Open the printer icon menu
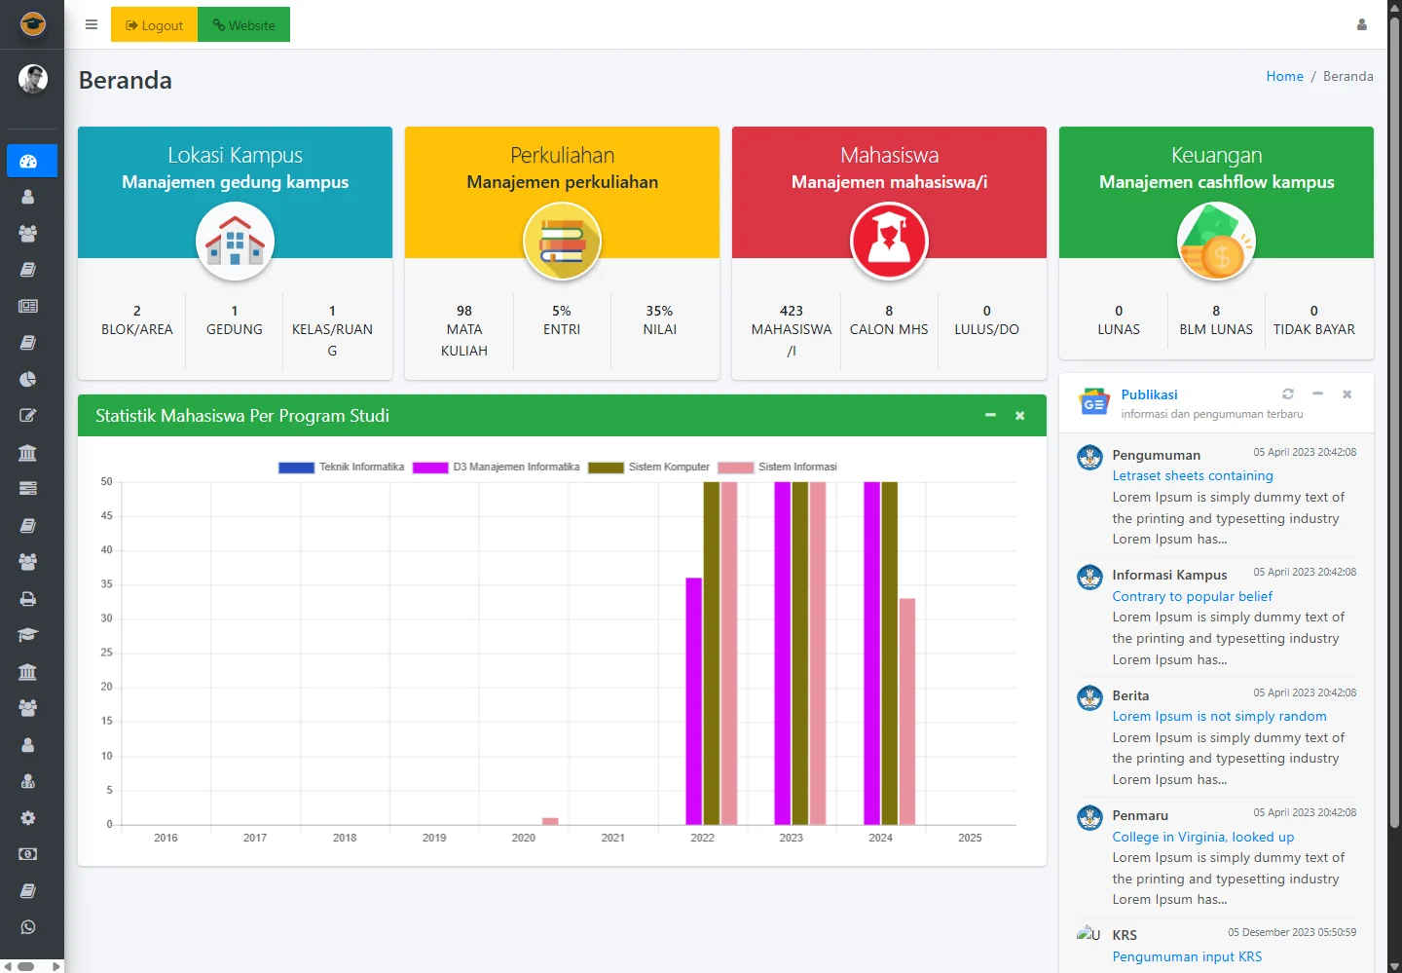 (x=27, y=599)
